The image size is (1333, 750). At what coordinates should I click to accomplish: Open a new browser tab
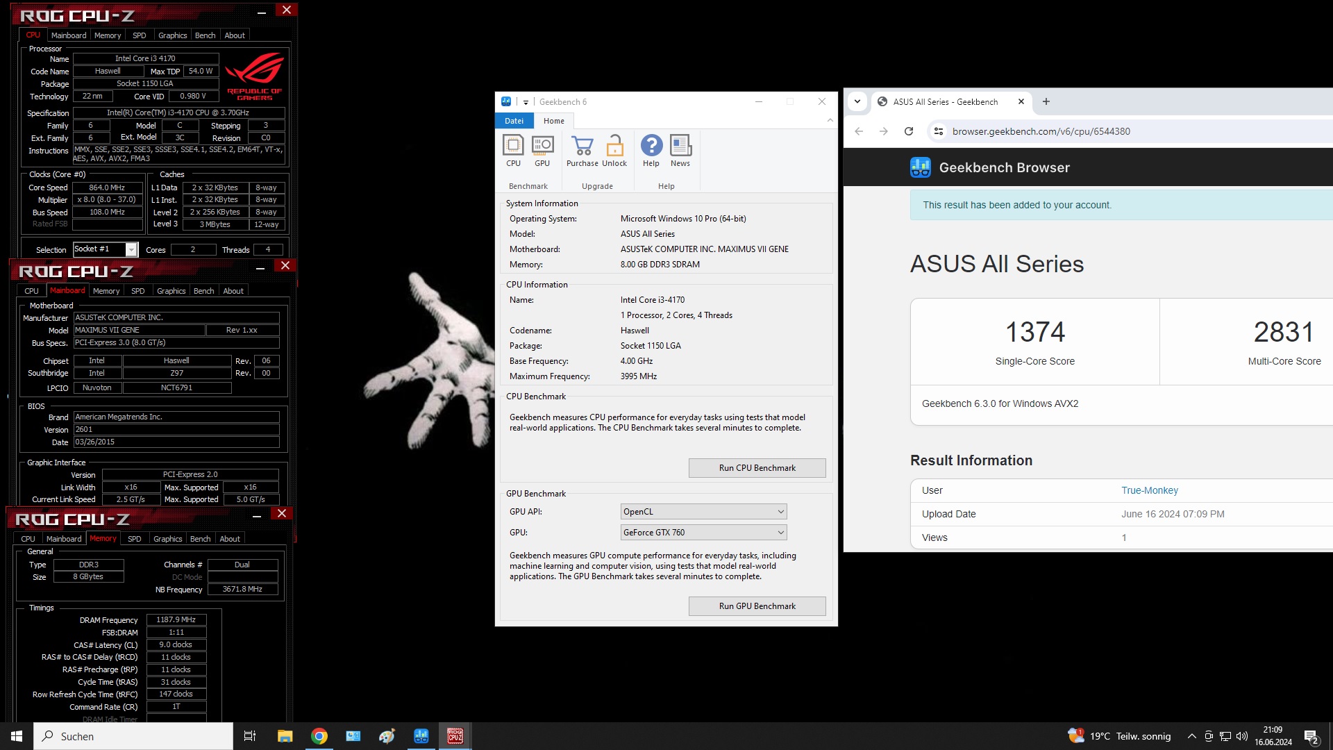[1046, 101]
